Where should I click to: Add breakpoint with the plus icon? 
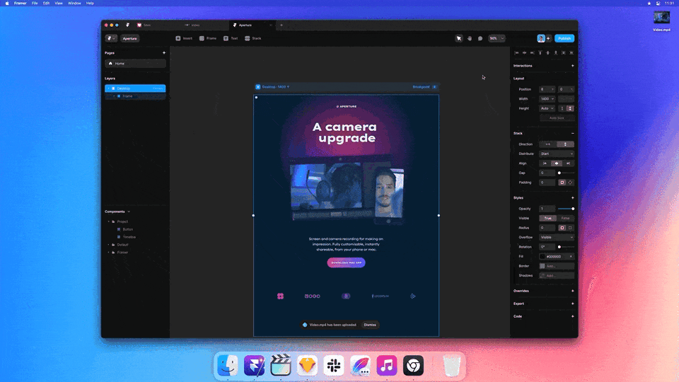tap(434, 87)
